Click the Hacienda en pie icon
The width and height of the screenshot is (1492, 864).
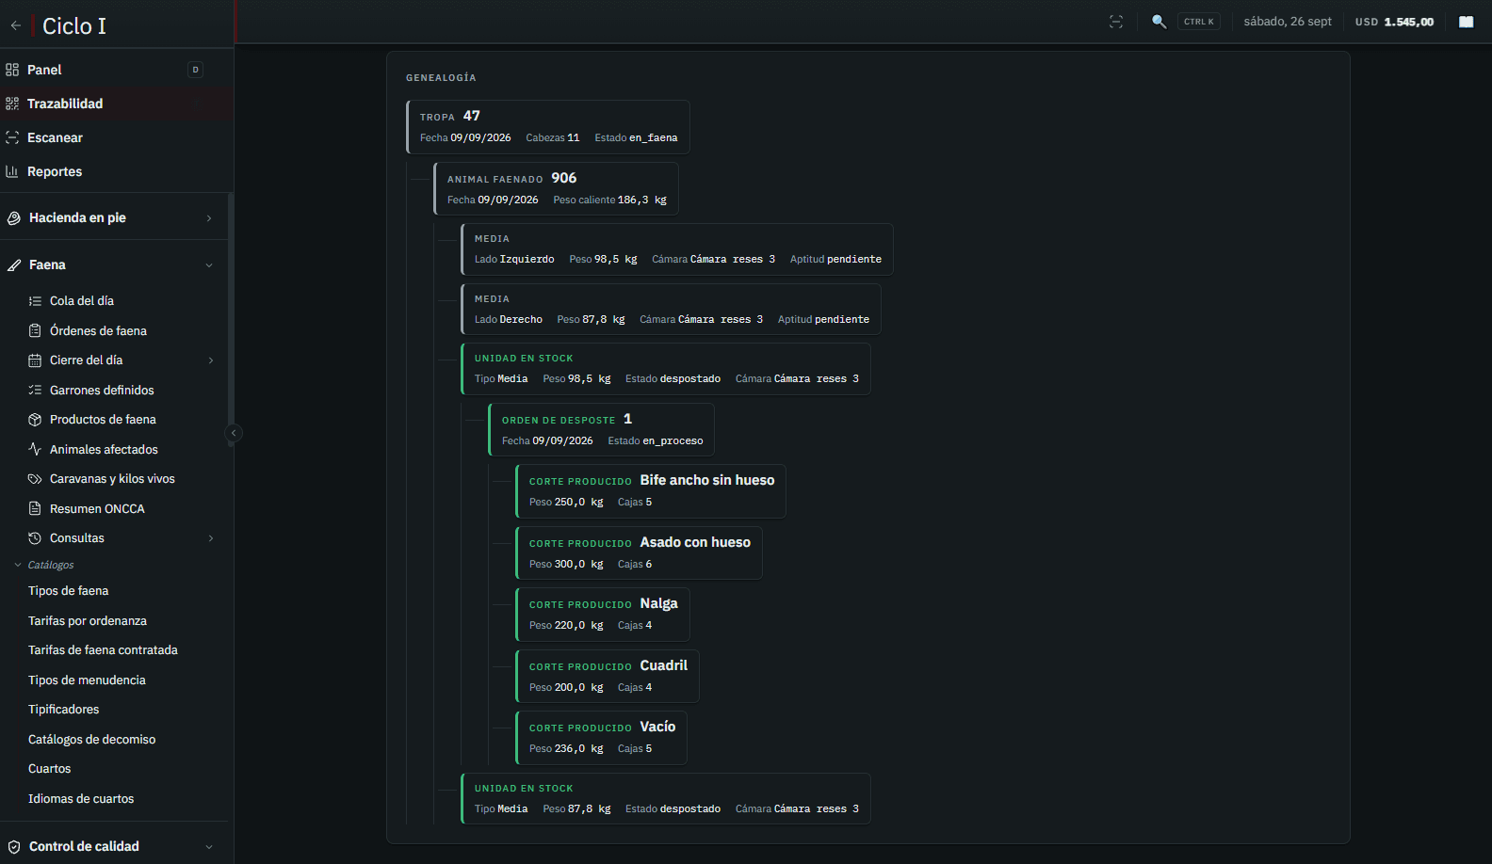pyautogui.click(x=14, y=218)
